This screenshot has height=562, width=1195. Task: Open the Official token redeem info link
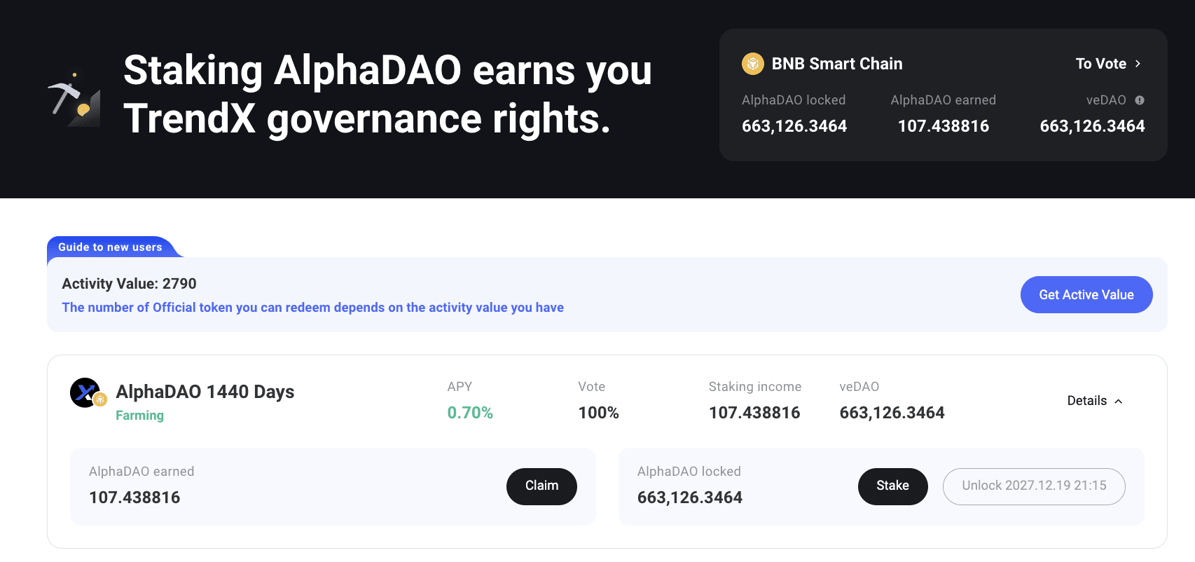coord(312,308)
